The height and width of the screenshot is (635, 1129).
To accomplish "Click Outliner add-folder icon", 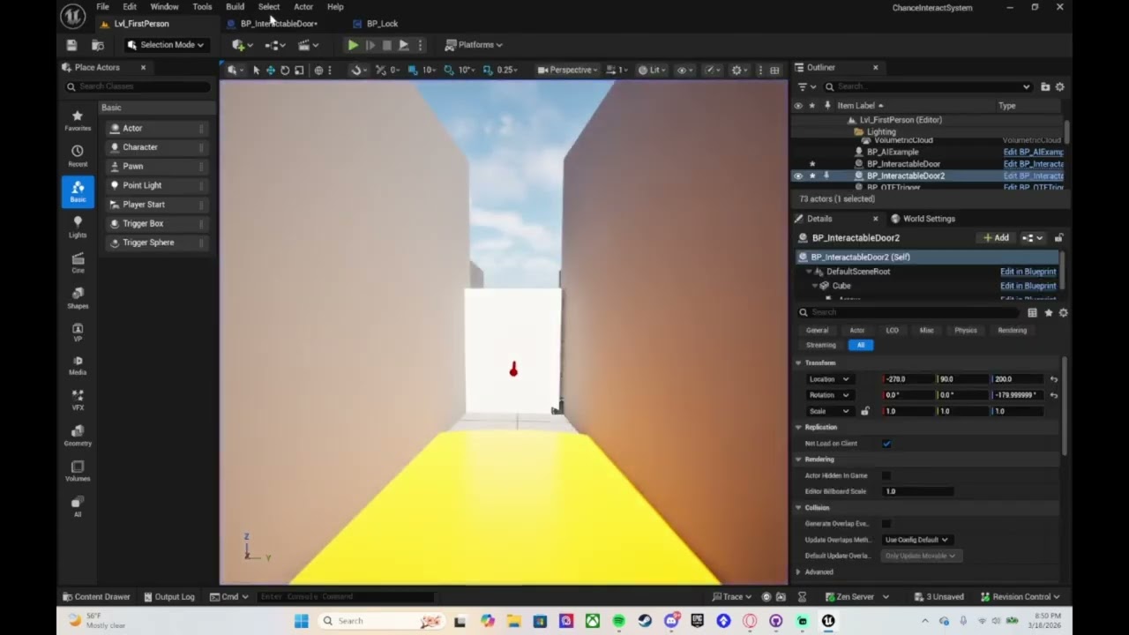I will coord(1045,86).
